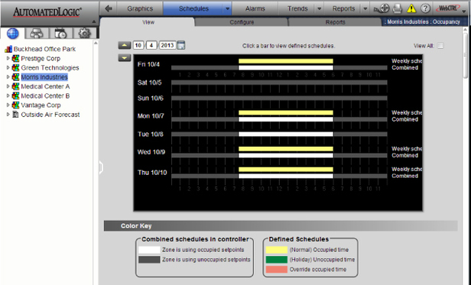Viewport: 471px width, 285px height.
Task: Click the yellow schedule bar for Mon 10/7
Action: (x=286, y=112)
